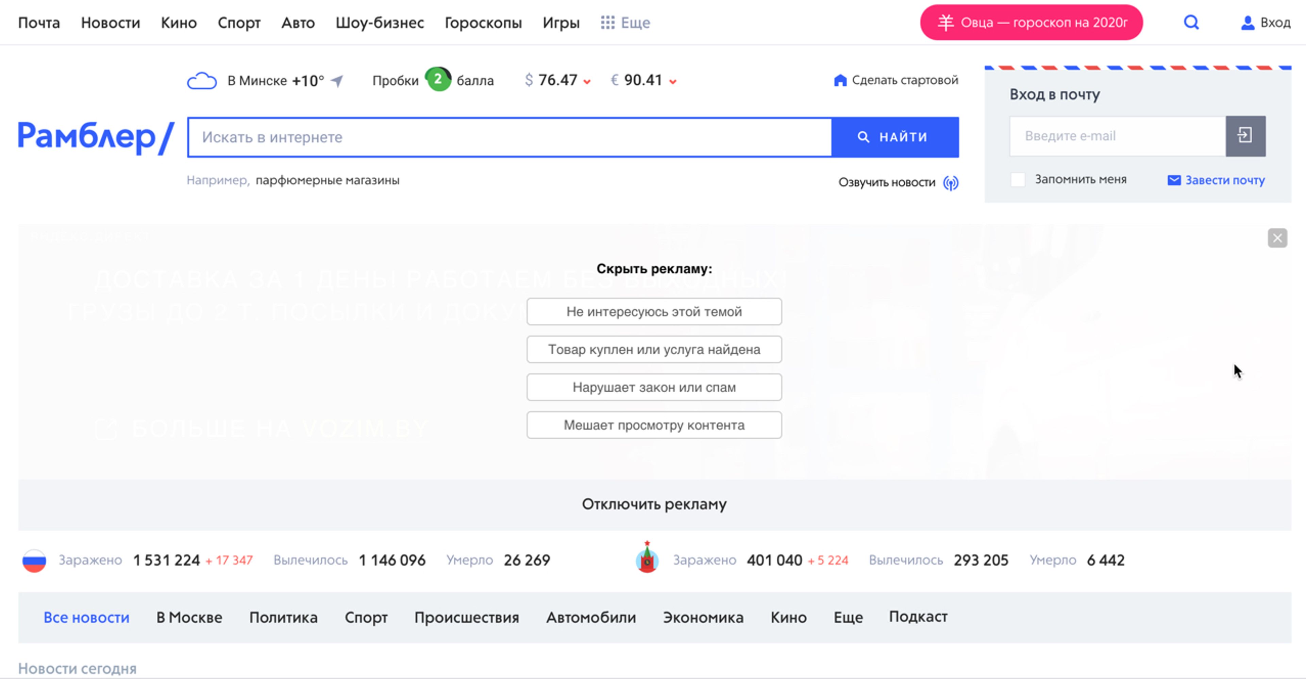1306x679 pixels.
Task: Open Спорт in the top menu
Action: 239,23
